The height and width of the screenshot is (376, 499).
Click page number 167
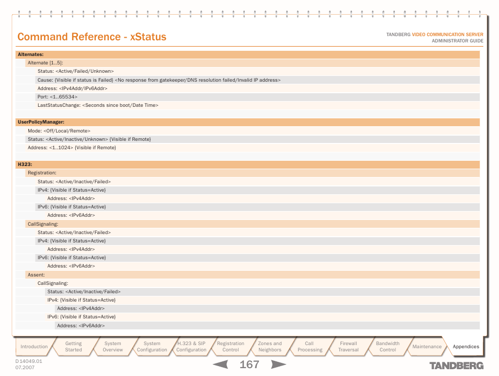[249, 364]
